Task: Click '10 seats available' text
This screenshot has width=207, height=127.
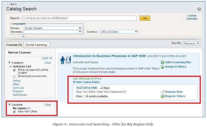Action: pyautogui.click(x=96, y=96)
